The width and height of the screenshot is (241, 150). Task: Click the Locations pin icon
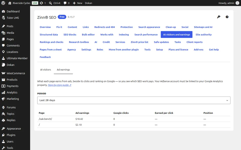(x=3, y=52)
